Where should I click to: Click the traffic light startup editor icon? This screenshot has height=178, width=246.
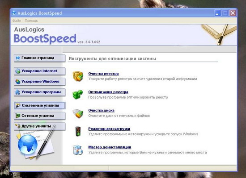pos(78,132)
